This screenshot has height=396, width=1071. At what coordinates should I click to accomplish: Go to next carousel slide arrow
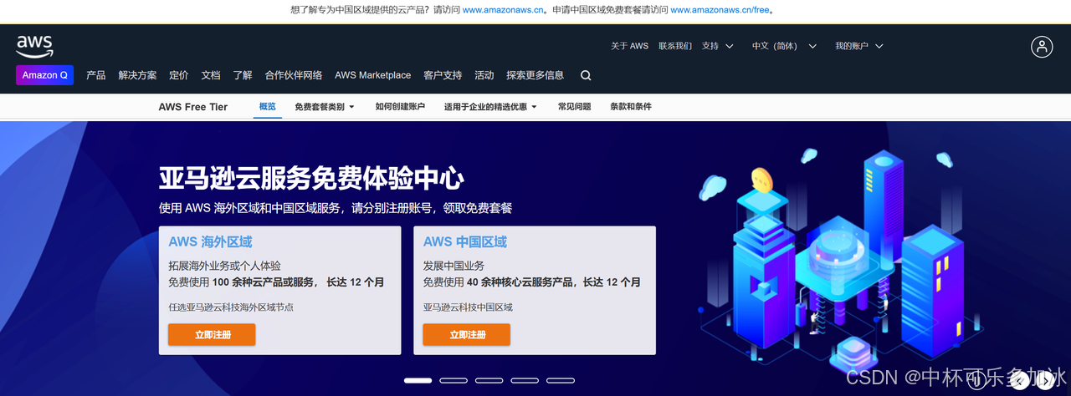pyautogui.click(x=1044, y=380)
